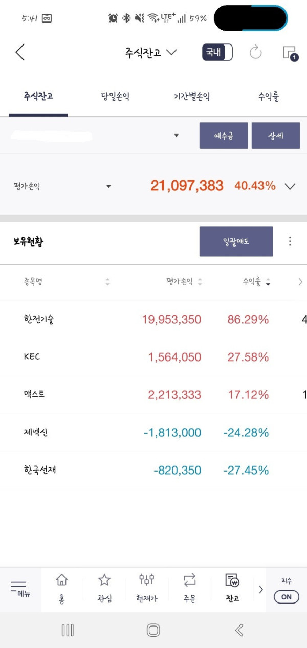Viewport: 307px width, 648px height.
Task: Open the 현재가 candlestick icon
Action: [147, 589]
